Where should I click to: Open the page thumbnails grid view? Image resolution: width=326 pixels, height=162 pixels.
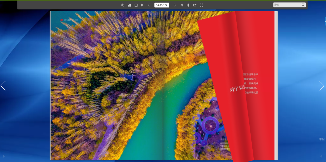[x=129, y=5]
